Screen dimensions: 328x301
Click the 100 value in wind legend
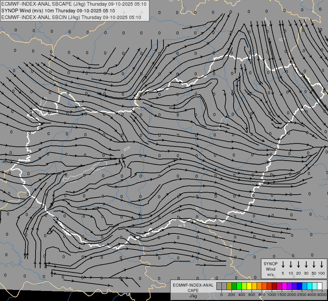click(322, 273)
